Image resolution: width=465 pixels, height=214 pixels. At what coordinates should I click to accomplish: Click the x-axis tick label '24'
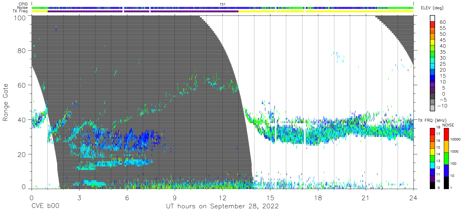414,197
